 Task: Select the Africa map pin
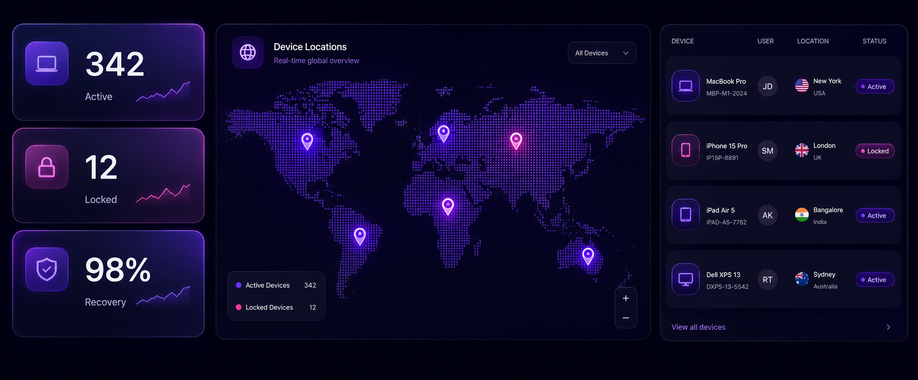click(448, 206)
